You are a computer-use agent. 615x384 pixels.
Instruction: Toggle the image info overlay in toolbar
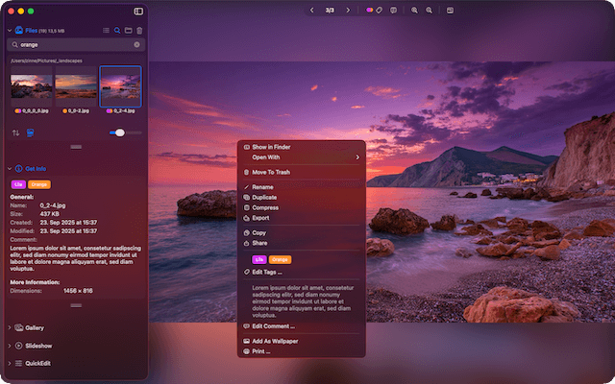click(x=450, y=11)
